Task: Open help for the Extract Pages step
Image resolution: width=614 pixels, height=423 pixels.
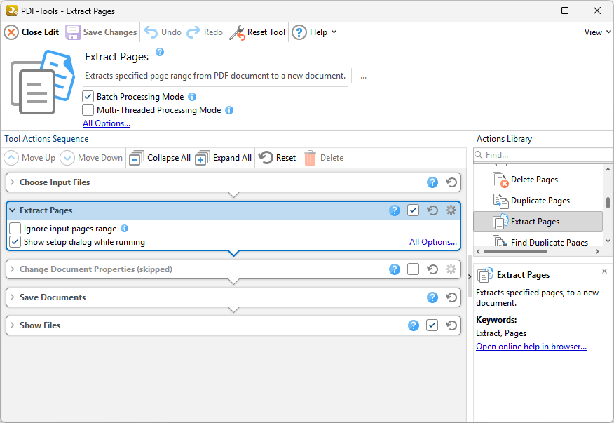Action: [395, 210]
